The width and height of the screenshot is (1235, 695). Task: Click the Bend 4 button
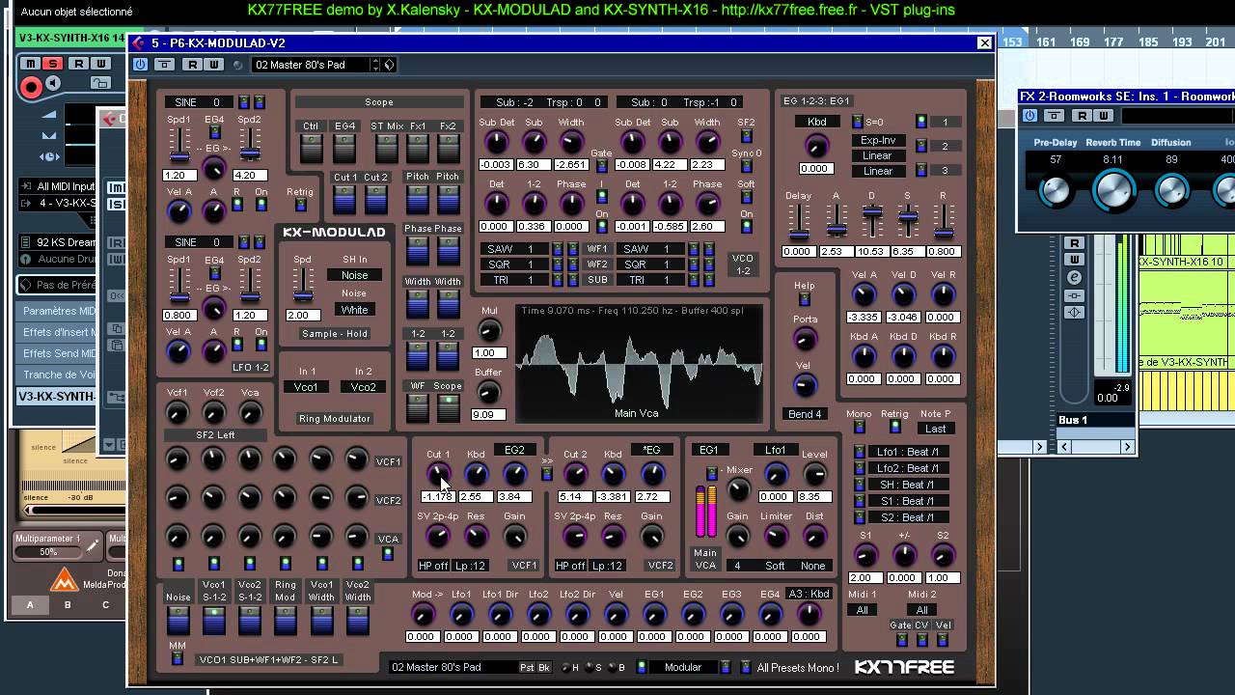coord(805,414)
